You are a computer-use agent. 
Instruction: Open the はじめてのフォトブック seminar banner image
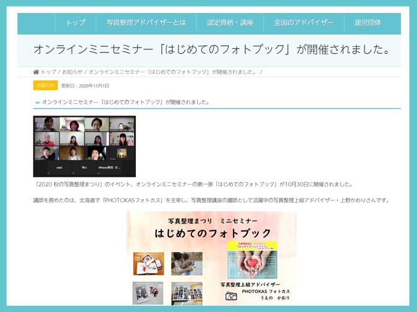coord(211,258)
